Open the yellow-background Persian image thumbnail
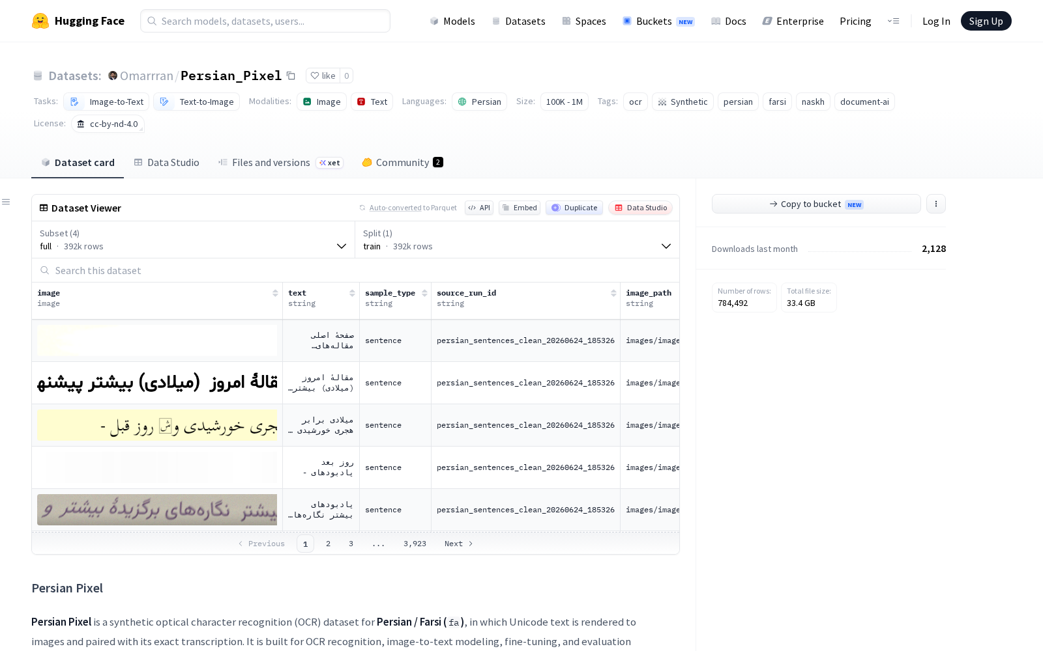Image resolution: width=1043 pixels, height=651 pixels. (157, 425)
